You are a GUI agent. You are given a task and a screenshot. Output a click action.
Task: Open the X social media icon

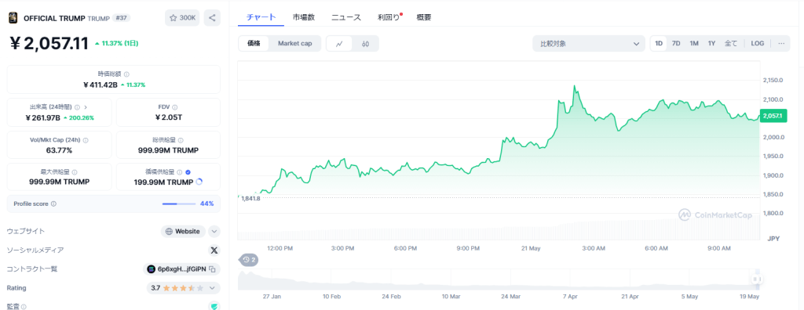coord(214,251)
